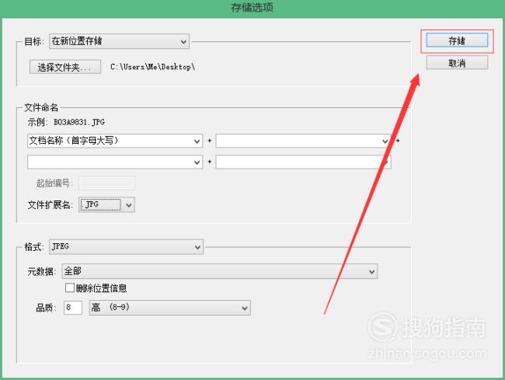Open the 品质 高 (8-9) dropdown
This screenshot has width=505, height=380.
pyautogui.click(x=169, y=308)
